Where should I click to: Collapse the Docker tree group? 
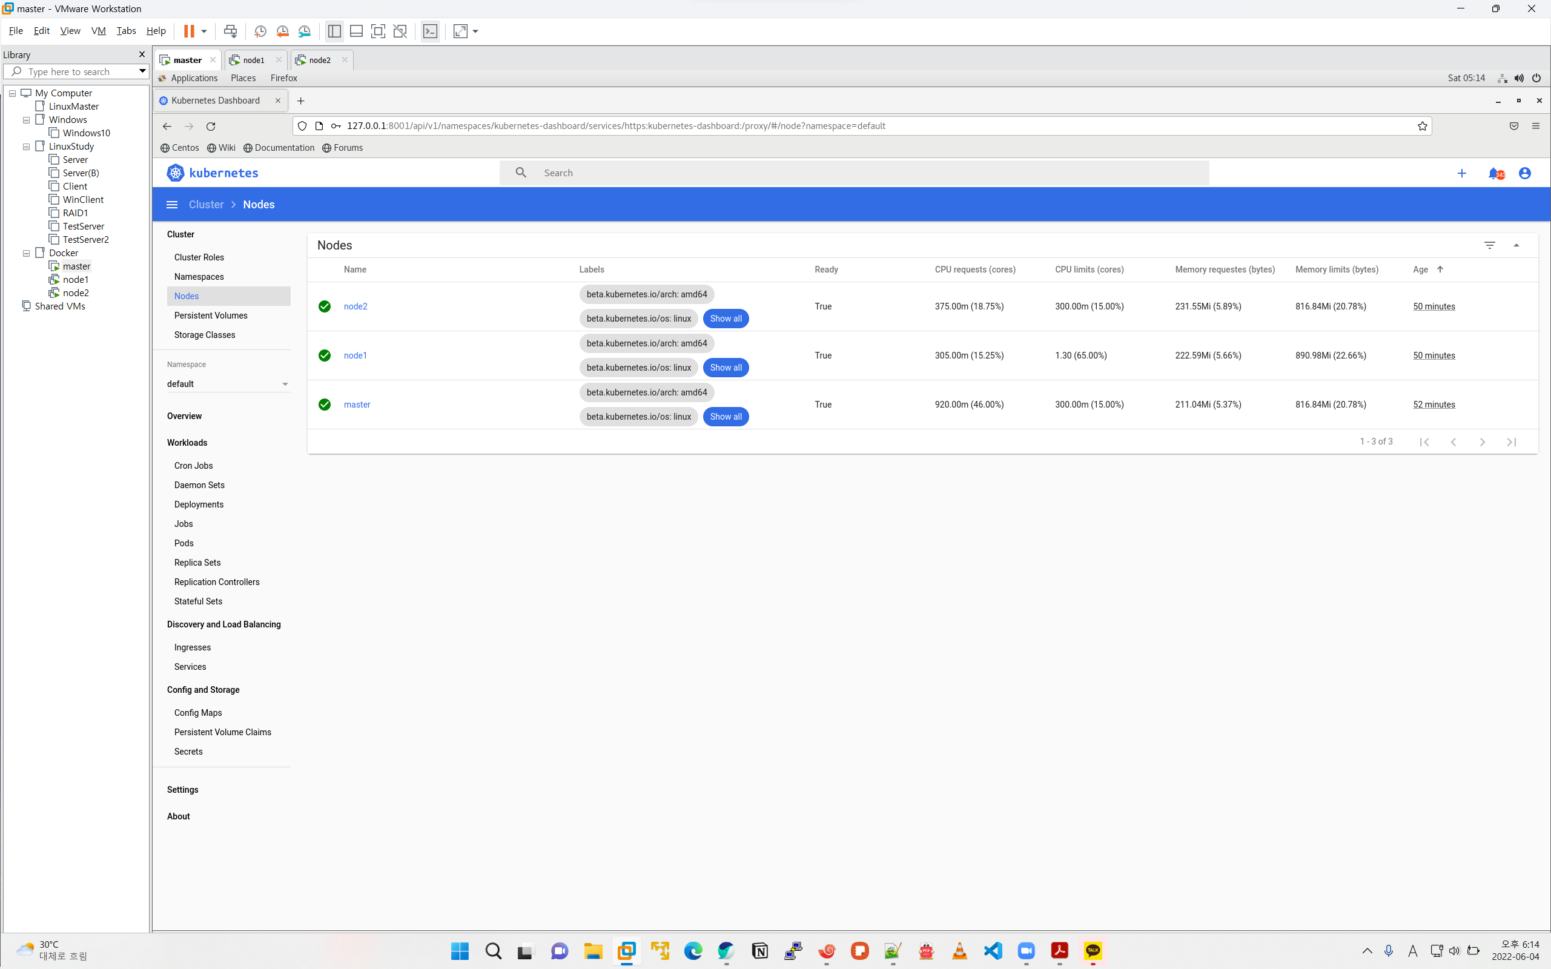tap(26, 253)
